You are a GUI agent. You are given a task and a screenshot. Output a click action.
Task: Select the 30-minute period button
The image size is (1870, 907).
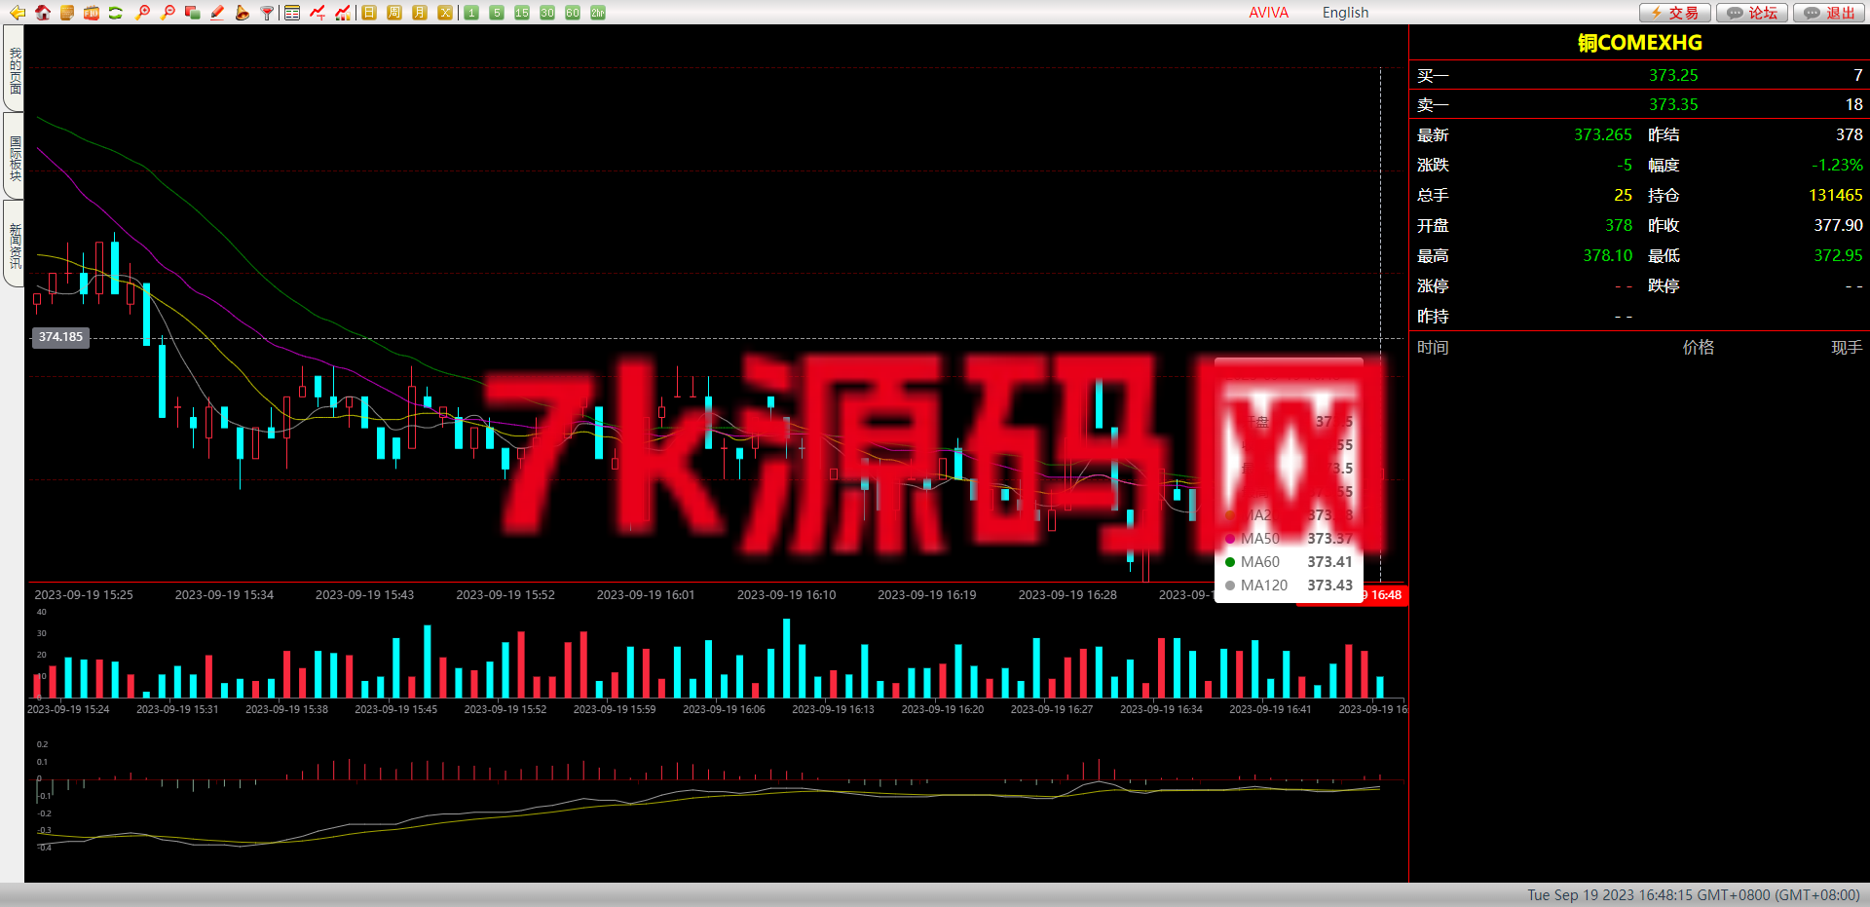[547, 13]
